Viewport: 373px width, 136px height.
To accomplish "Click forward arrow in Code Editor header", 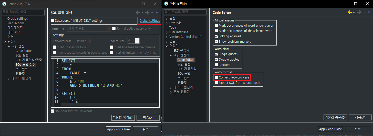I will 359,13.
